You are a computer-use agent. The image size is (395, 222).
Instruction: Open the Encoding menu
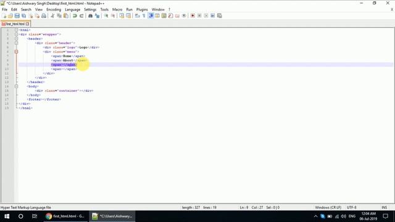(x=54, y=10)
